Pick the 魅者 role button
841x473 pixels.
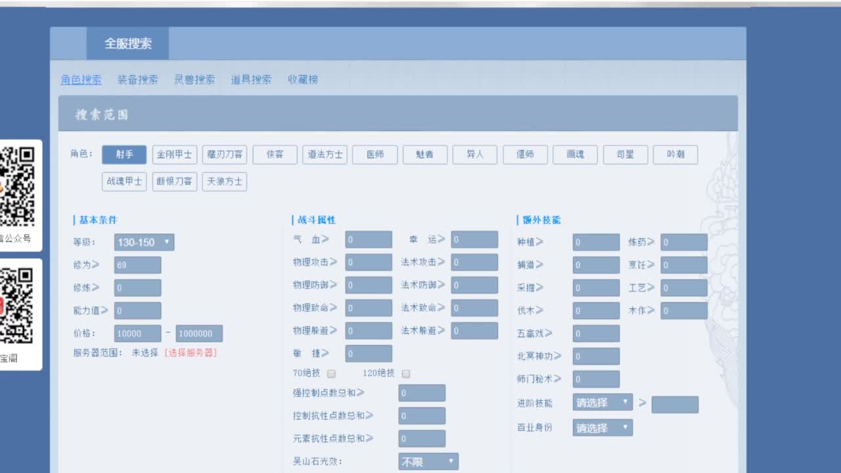(425, 155)
